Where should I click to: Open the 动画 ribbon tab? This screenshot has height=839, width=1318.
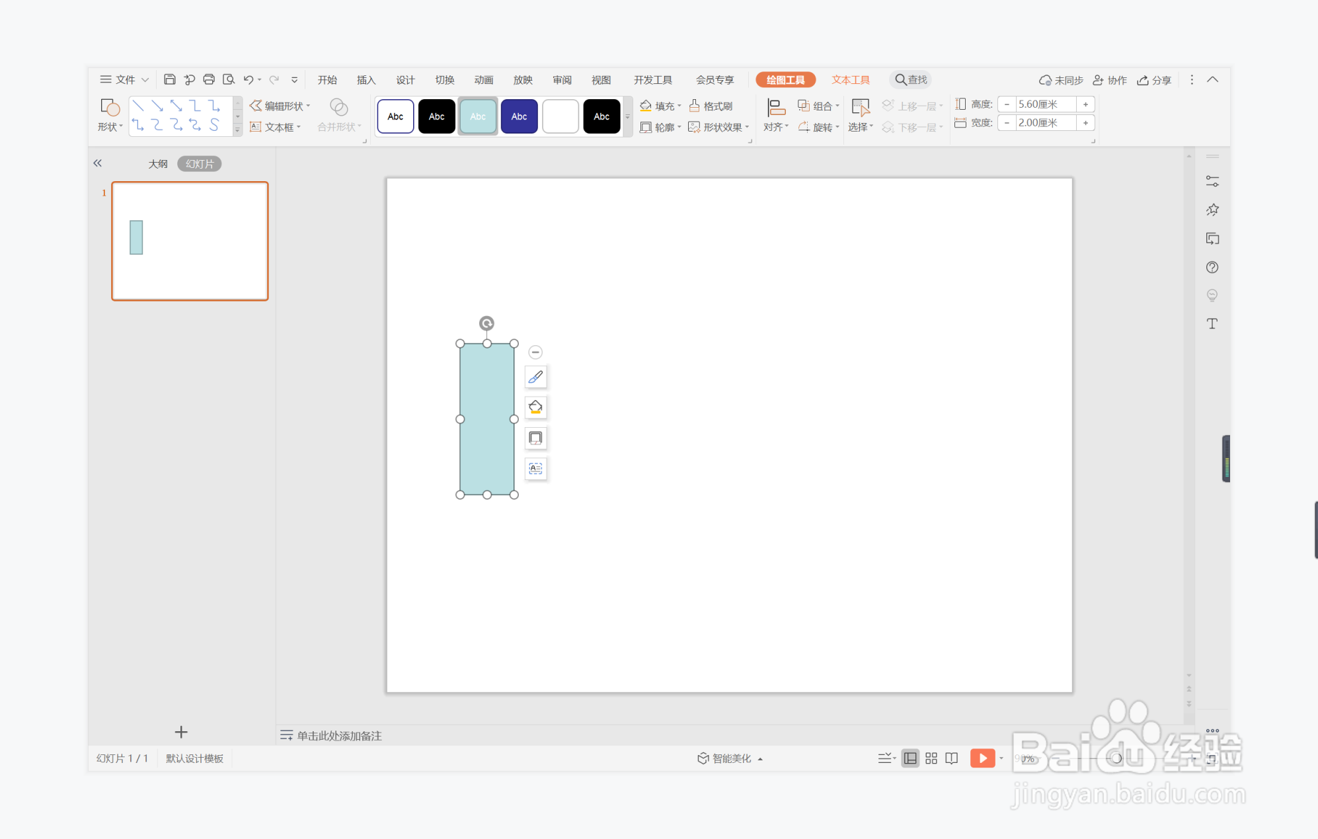(484, 80)
